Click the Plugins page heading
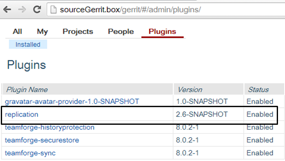Screen dimensions: 285x161 (x=26, y=65)
